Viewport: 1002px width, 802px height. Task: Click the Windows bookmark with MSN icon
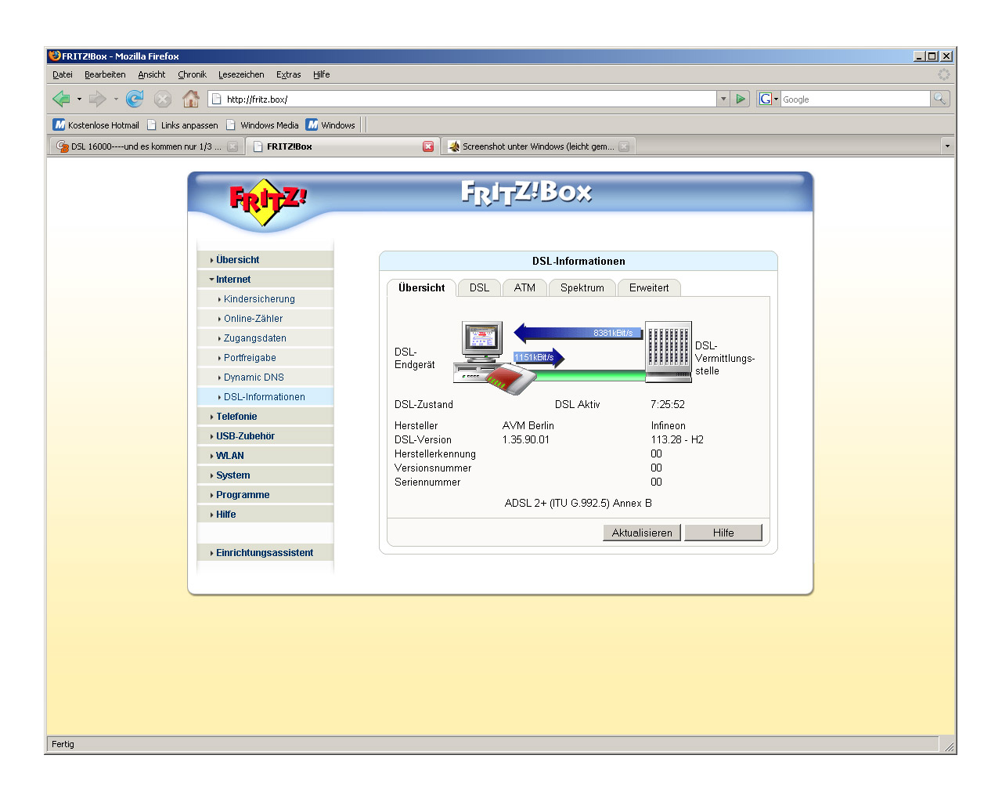pos(330,125)
